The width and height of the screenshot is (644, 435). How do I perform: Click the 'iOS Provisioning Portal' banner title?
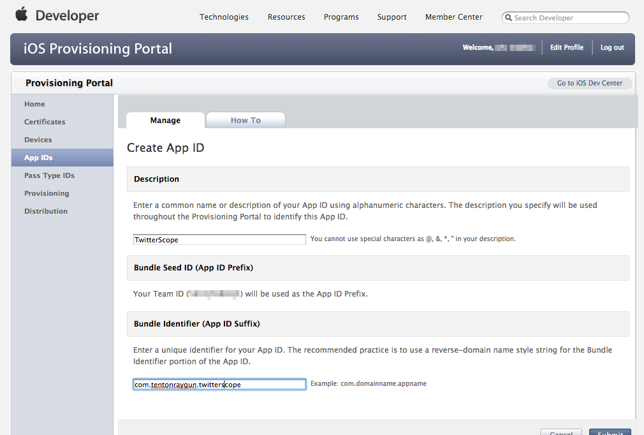(x=98, y=48)
